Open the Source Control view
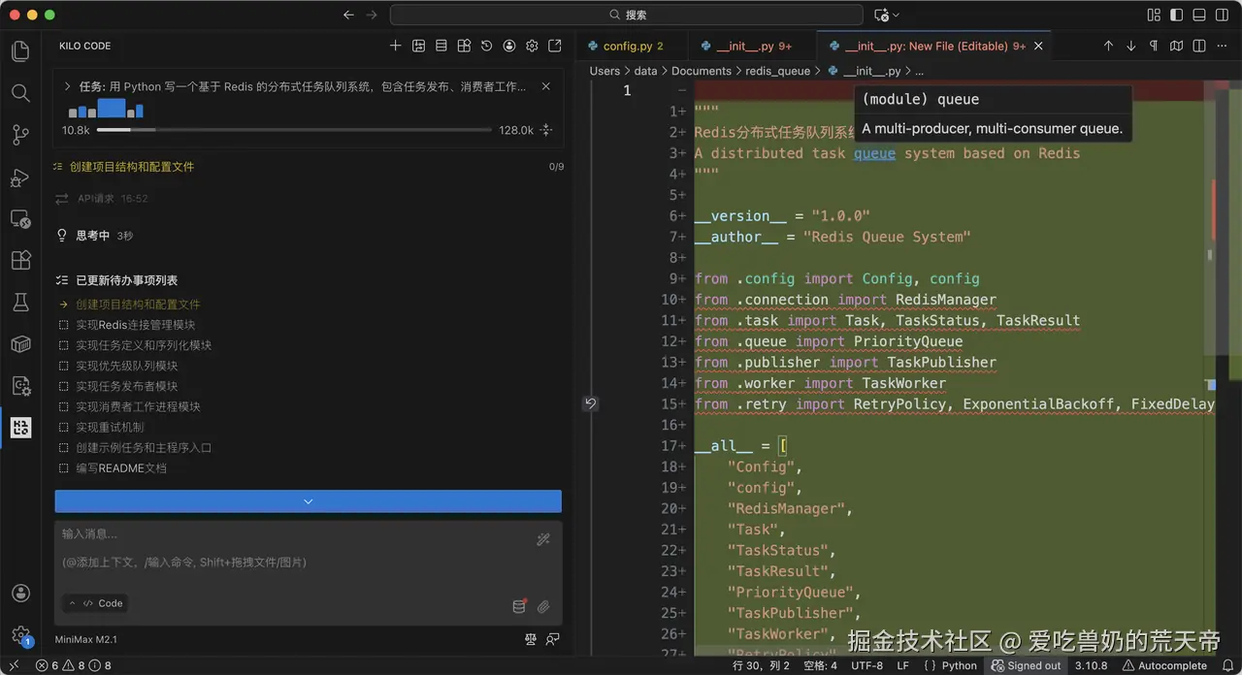 coord(20,135)
